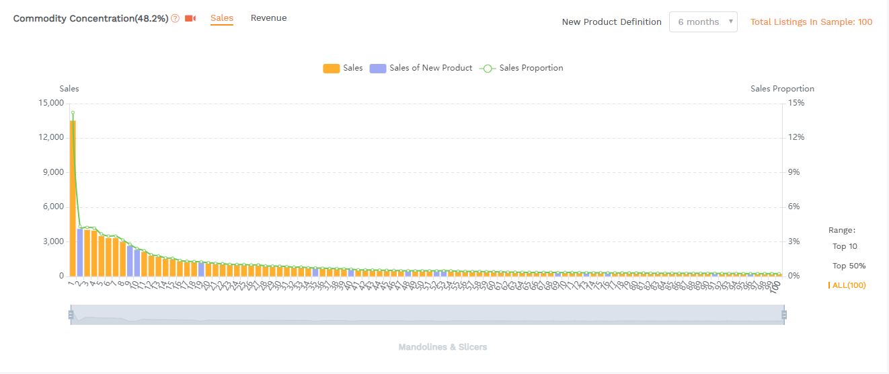Grab the right handle of zoom slider
Screen dimensions: 889x374
pyautogui.click(x=784, y=314)
